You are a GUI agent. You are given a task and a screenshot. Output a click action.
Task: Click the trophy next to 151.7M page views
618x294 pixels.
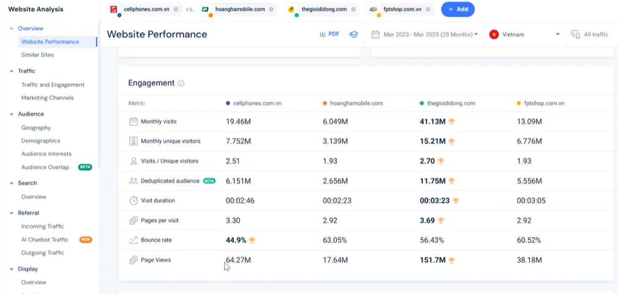point(451,260)
